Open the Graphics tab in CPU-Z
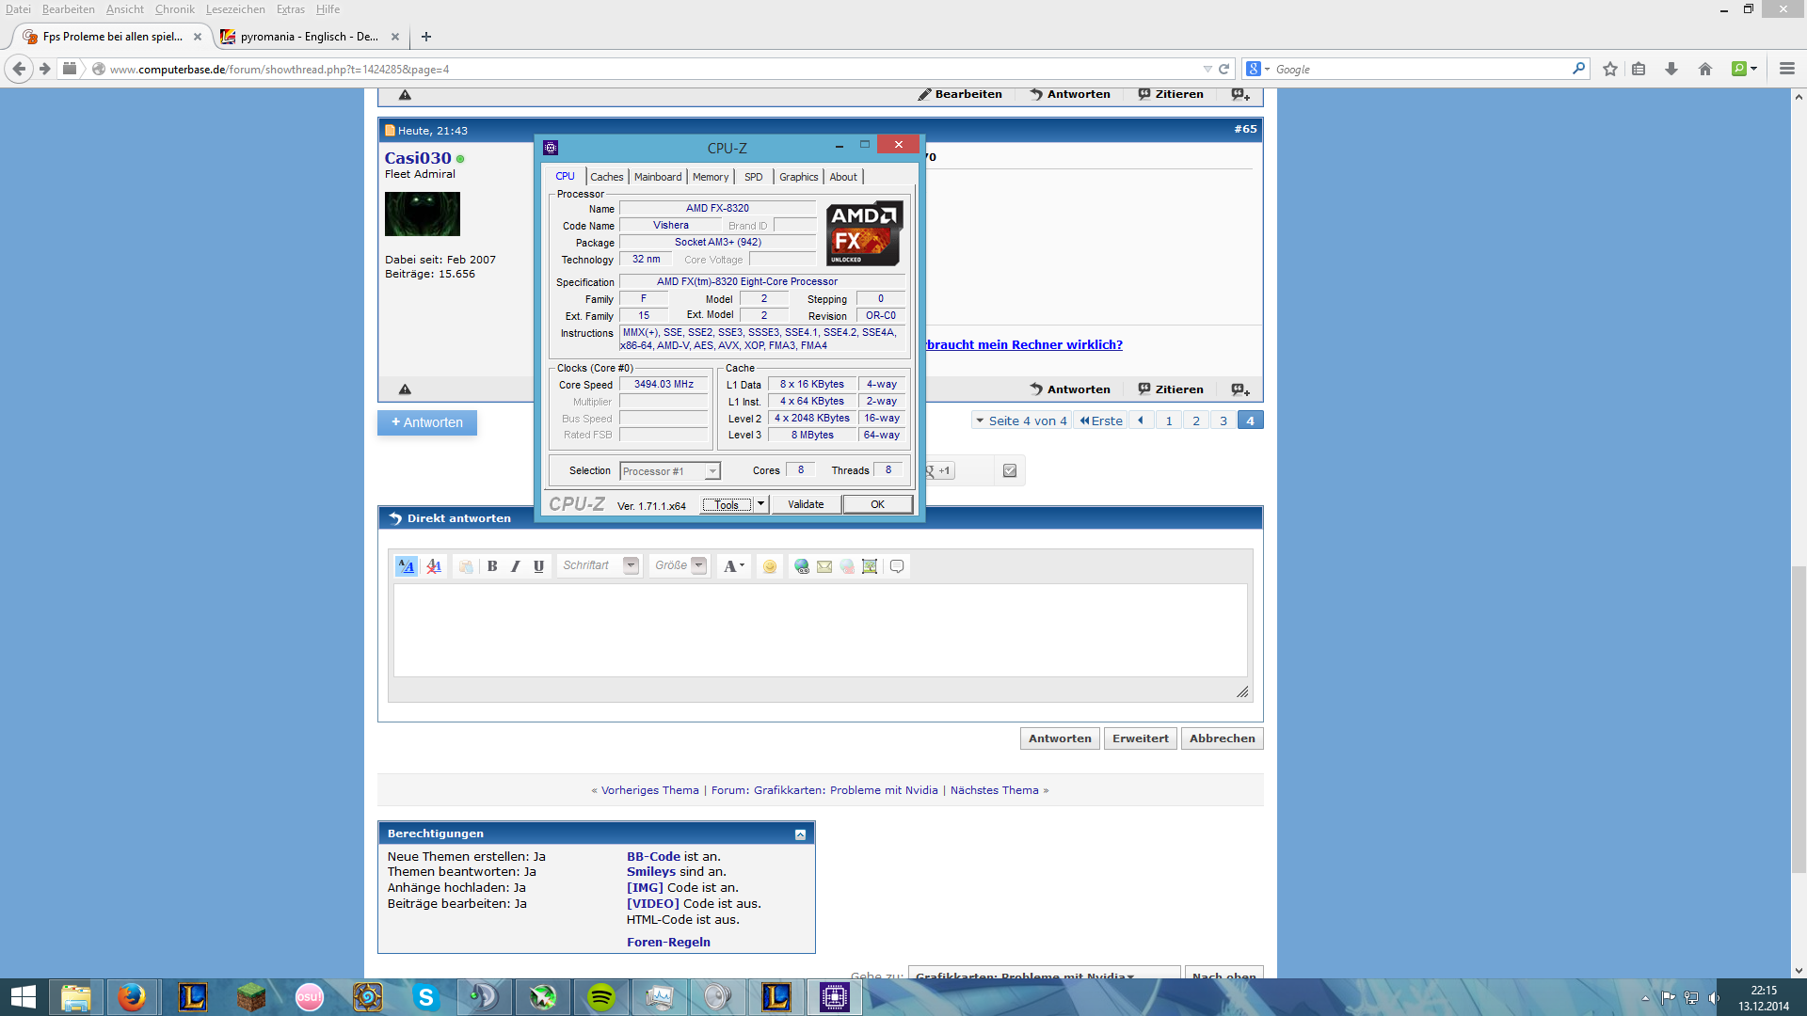Image resolution: width=1807 pixels, height=1016 pixels. tap(798, 177)
